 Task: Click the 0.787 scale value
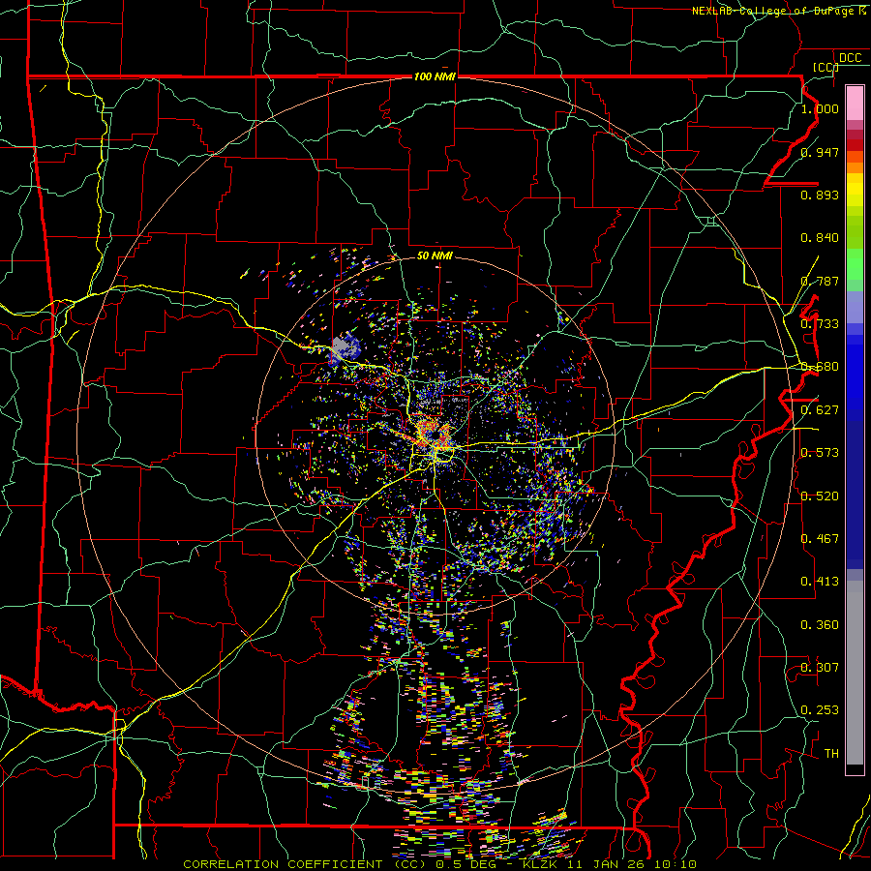(x=820, y=281)
